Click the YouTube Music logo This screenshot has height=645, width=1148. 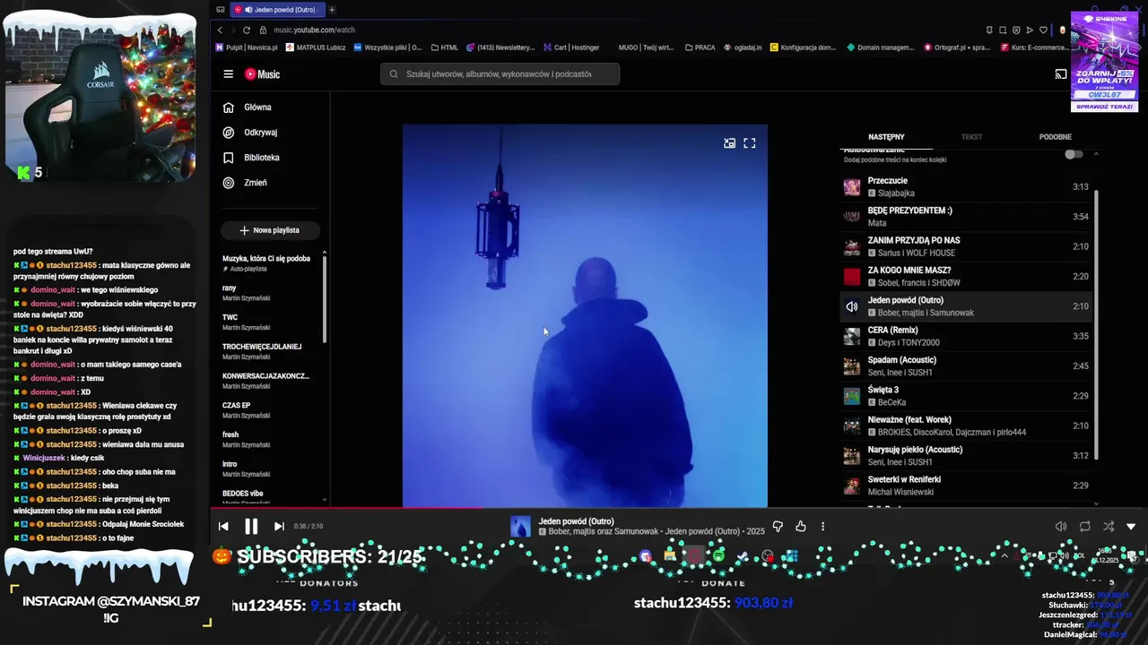(x=262, y=74)
